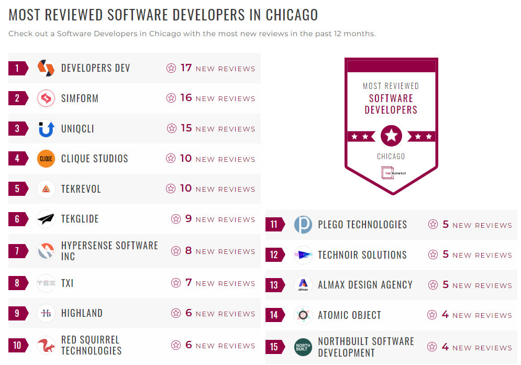The height and width of the screenshot is (365, 521).
Task: Click the star award icon on the badge
Action: [x=390, y=136]
